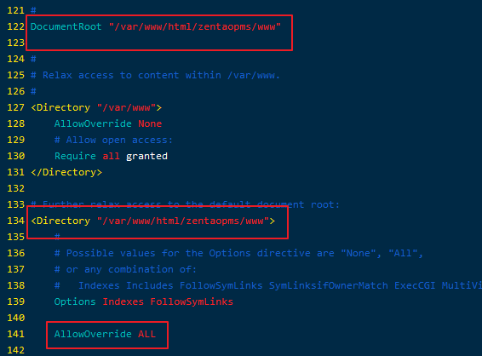Click the zentaopms Directory path on line 134

point(183,221)
